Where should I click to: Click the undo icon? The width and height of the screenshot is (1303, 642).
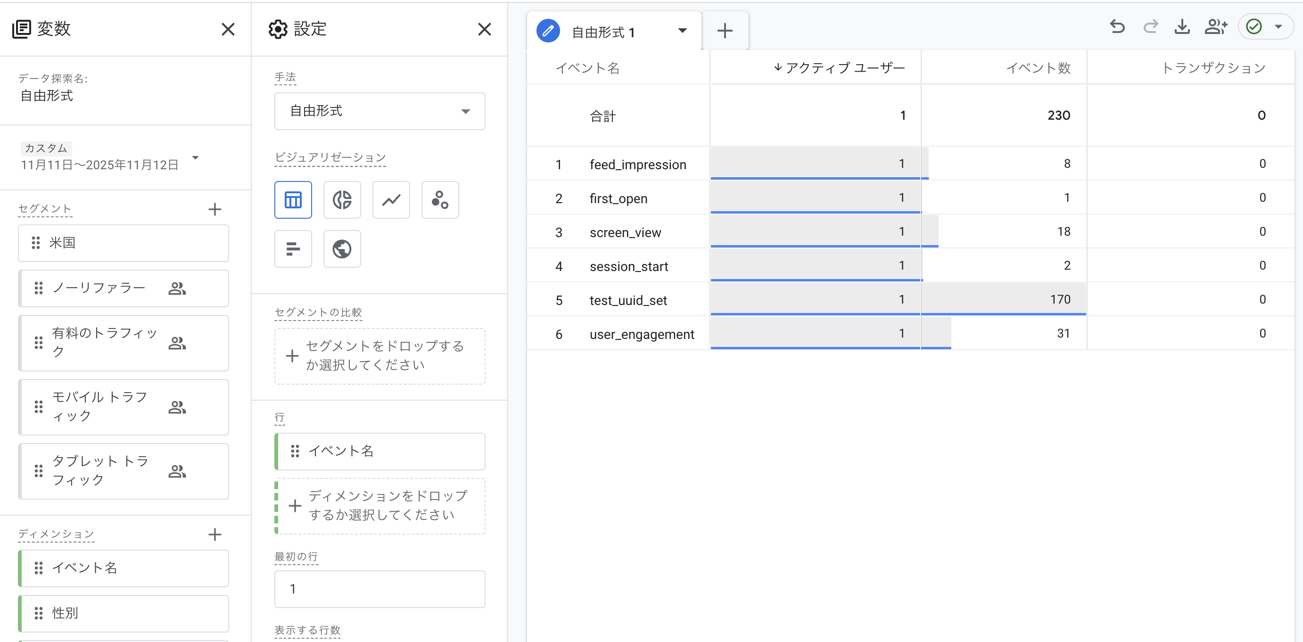pyautogui.click(x=1117, y=27)
